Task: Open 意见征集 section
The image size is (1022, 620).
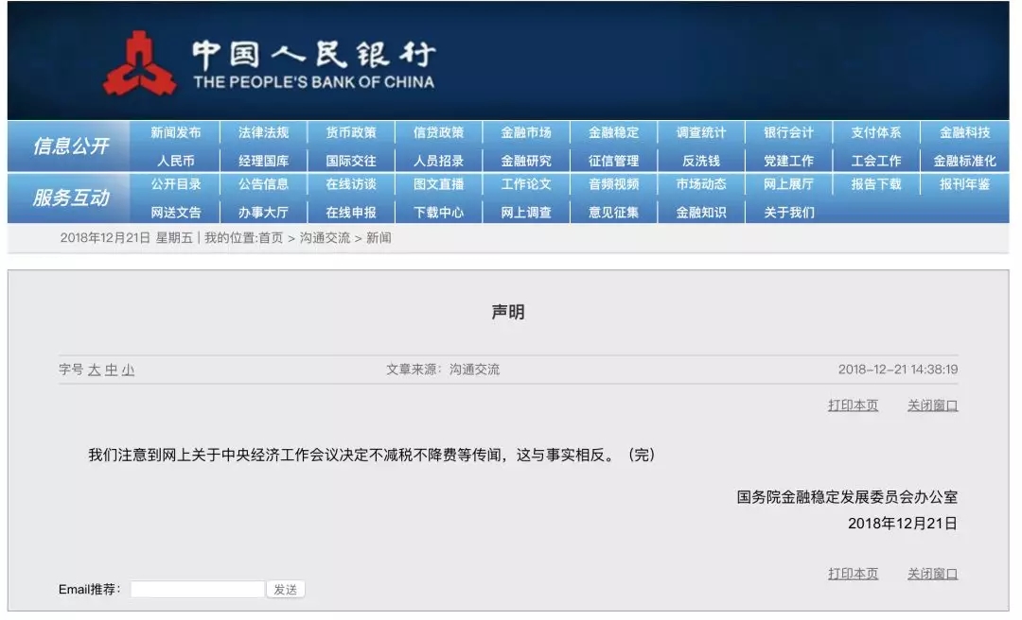Action: (613, 213)
